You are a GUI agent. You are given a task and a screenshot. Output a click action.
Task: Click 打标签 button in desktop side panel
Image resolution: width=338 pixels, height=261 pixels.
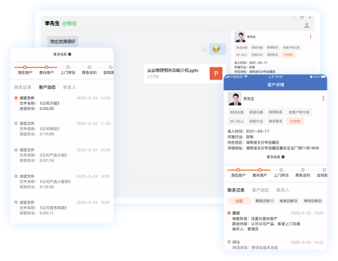click(288, 55)
